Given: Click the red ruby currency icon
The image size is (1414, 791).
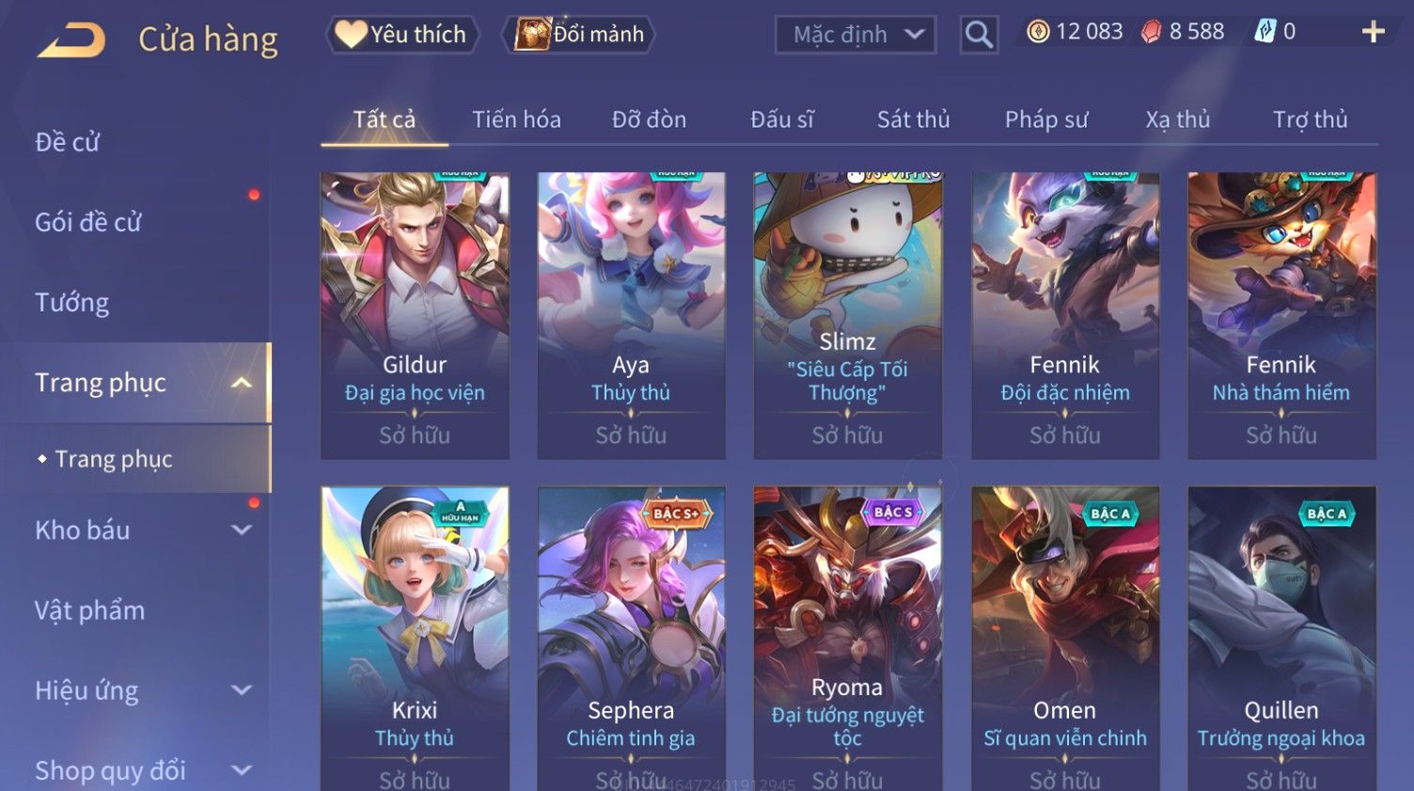Looking at the screenshot, I should (1151, 32).
